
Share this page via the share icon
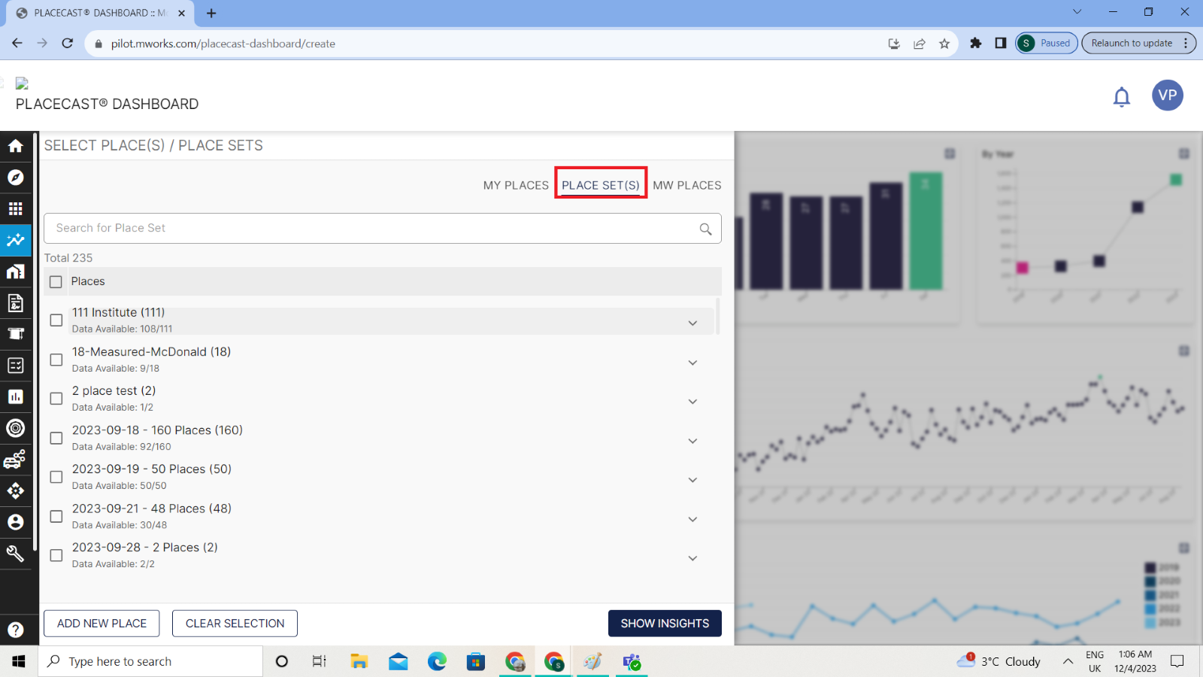pos(919,44)
